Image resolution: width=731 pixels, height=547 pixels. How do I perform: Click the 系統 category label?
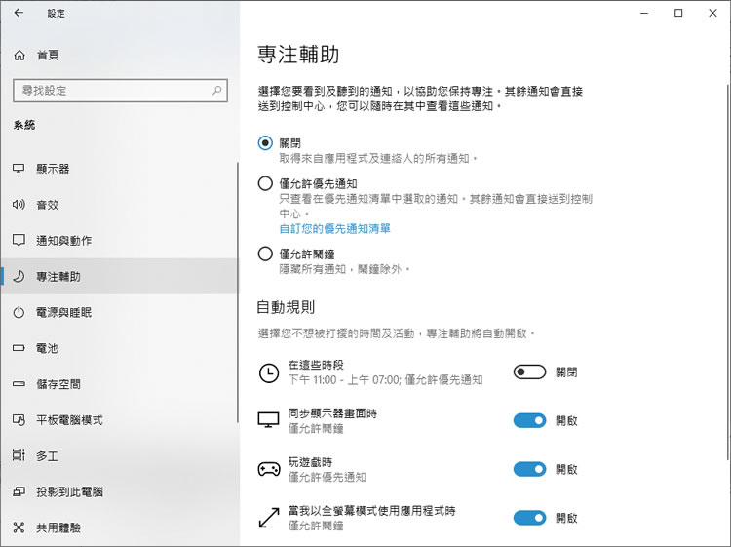pos(24,125)
